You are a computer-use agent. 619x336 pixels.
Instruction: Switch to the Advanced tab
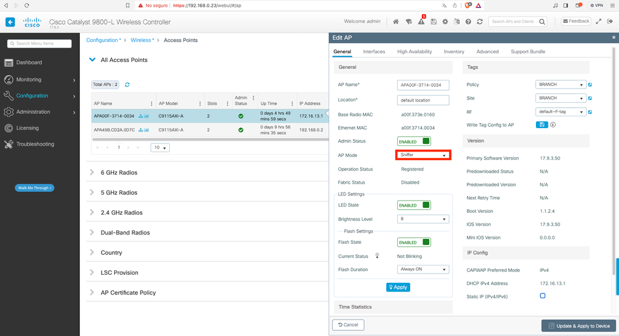(488, 51)
